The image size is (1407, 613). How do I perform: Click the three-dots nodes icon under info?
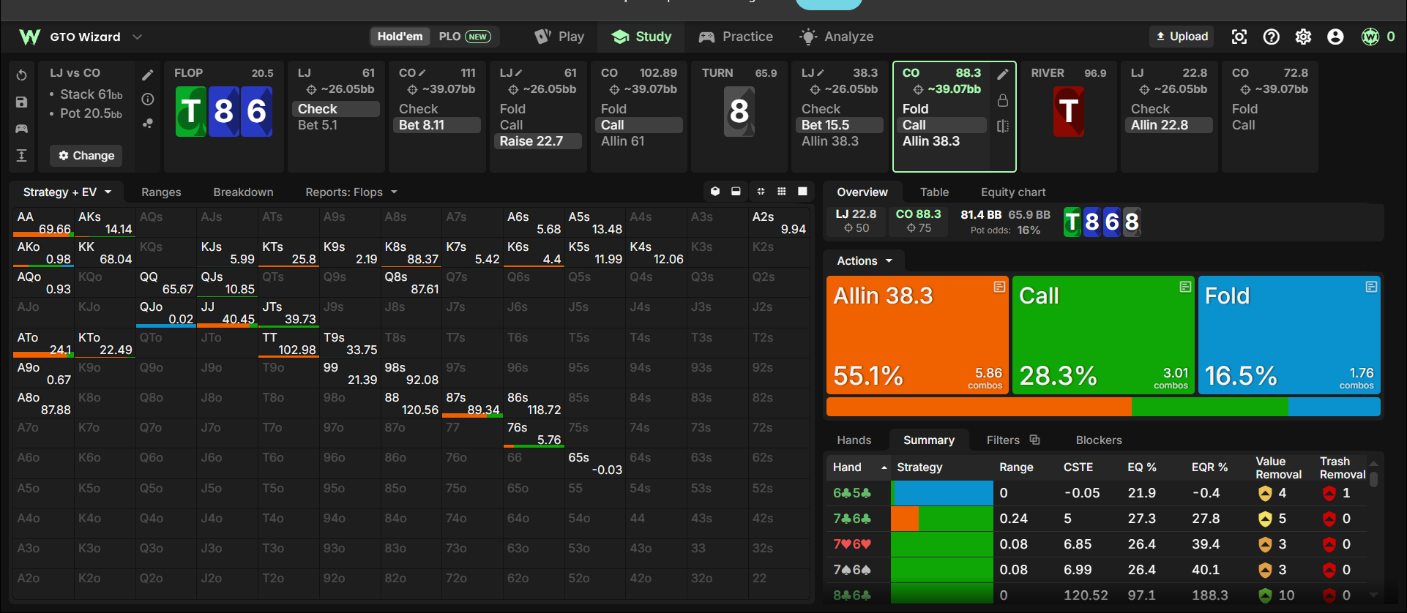tap(147, 124)
